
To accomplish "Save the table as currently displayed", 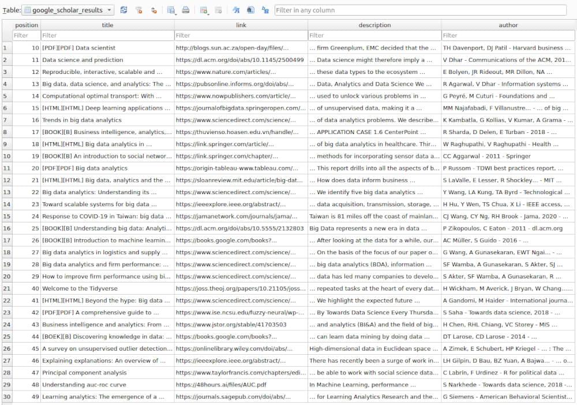I will pyautogui.click(x=170, y=9).
